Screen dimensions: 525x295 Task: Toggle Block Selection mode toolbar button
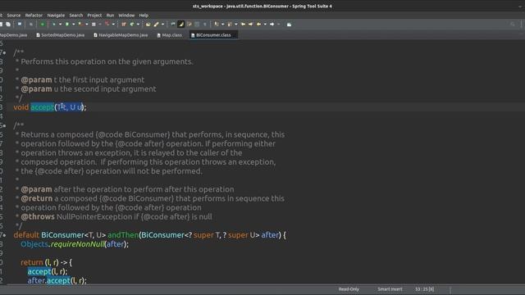197,24
